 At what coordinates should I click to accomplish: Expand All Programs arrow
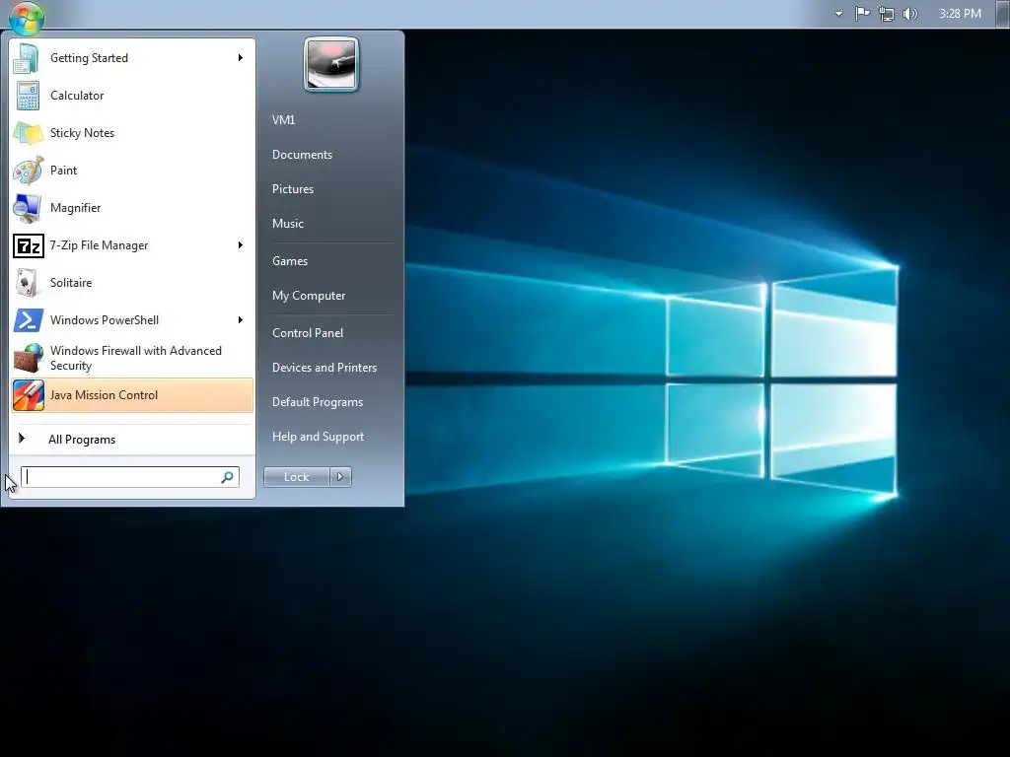click(x=22, y=439)
